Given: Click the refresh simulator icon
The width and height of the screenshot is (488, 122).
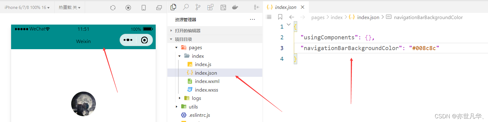Looking at the screenshot, I should point(113,8).
